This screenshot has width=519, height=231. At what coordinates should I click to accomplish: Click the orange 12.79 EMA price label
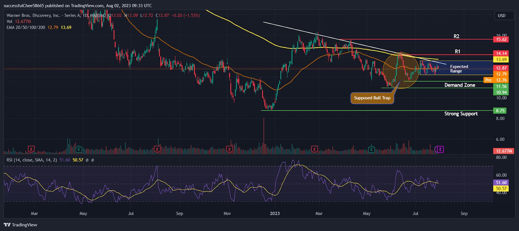[501, 74]
